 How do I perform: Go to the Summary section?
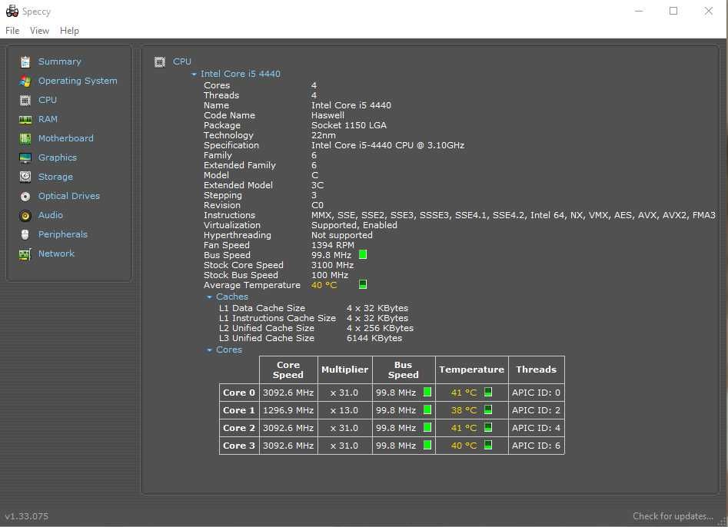[x=59, y=61]
